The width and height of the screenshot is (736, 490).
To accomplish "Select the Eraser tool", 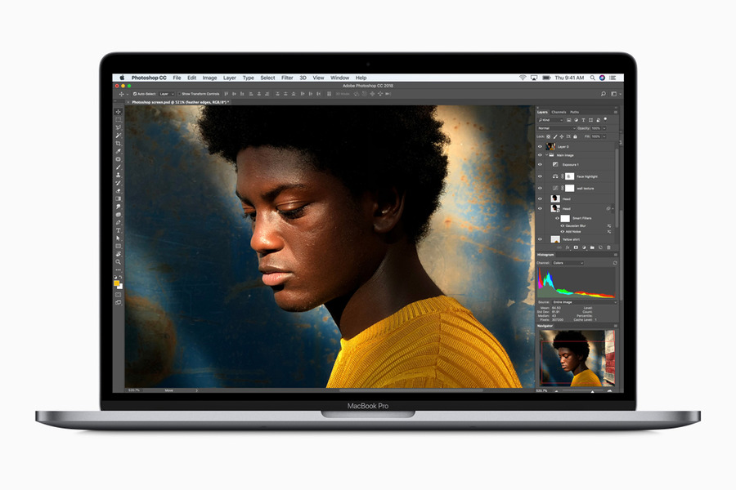I will (118, 191).
